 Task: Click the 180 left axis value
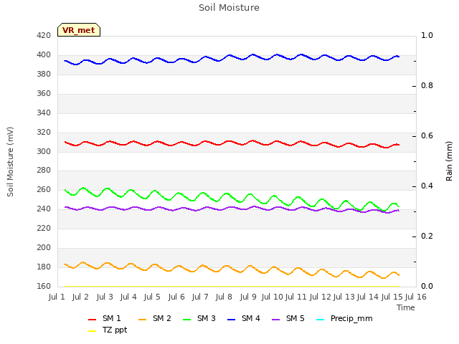pyautogui.click(x=44, y=267)
